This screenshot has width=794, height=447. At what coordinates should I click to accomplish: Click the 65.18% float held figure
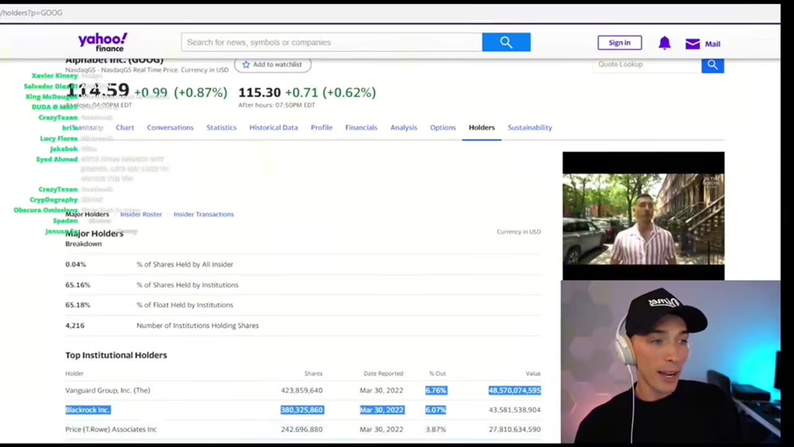(x=78, y=305)
